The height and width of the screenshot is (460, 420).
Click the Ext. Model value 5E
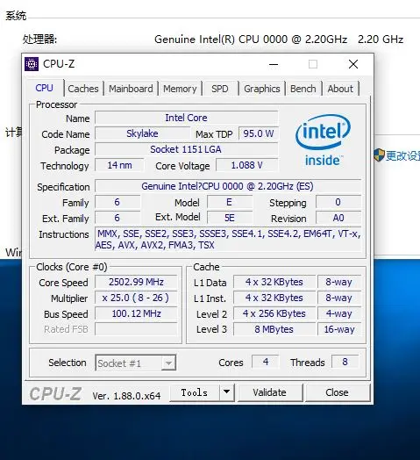[230, 219]
